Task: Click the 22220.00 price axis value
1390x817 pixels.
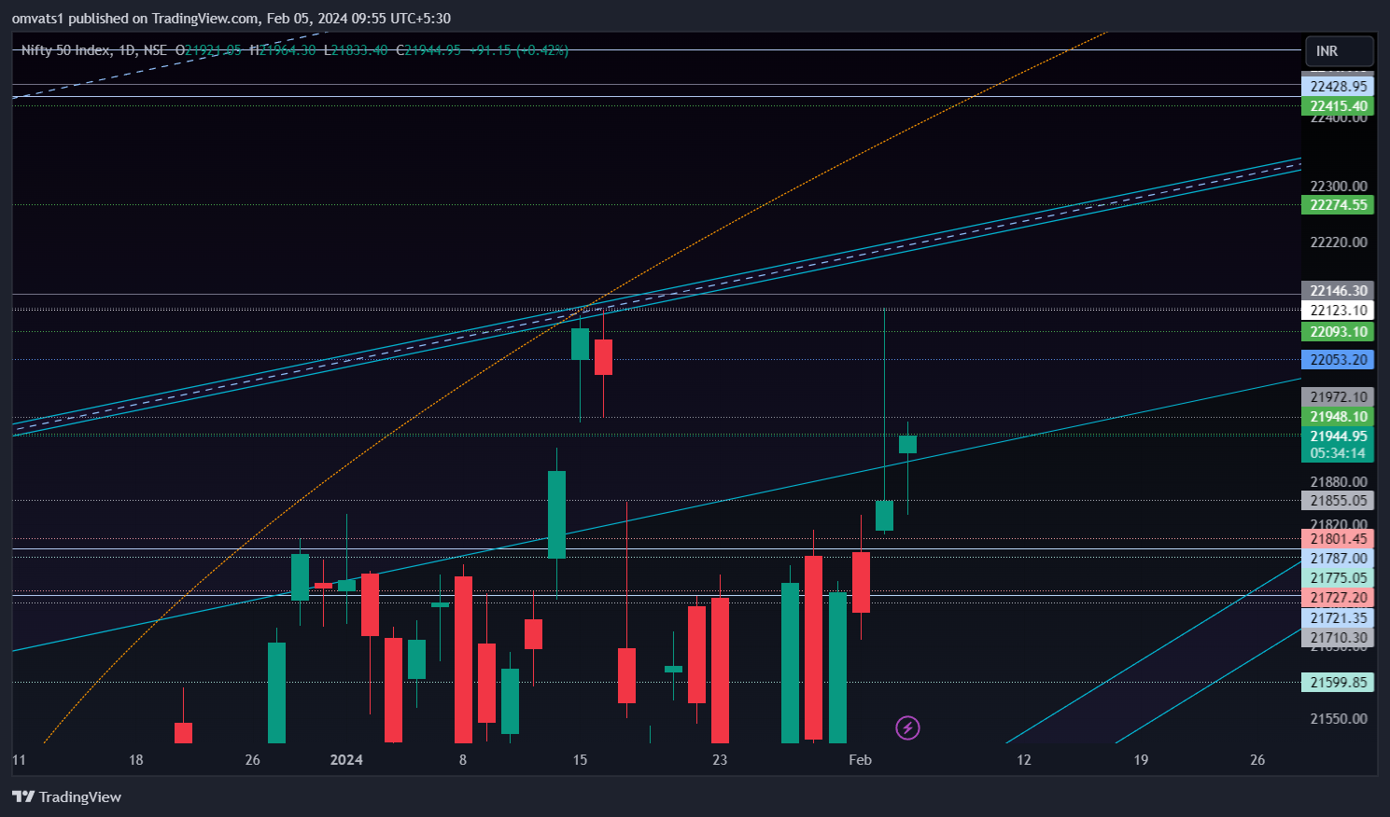Action: click(1339, 242)
